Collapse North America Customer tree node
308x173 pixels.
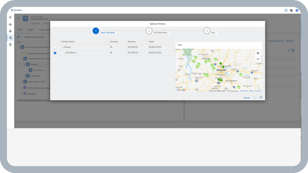[x=19, y=47]
